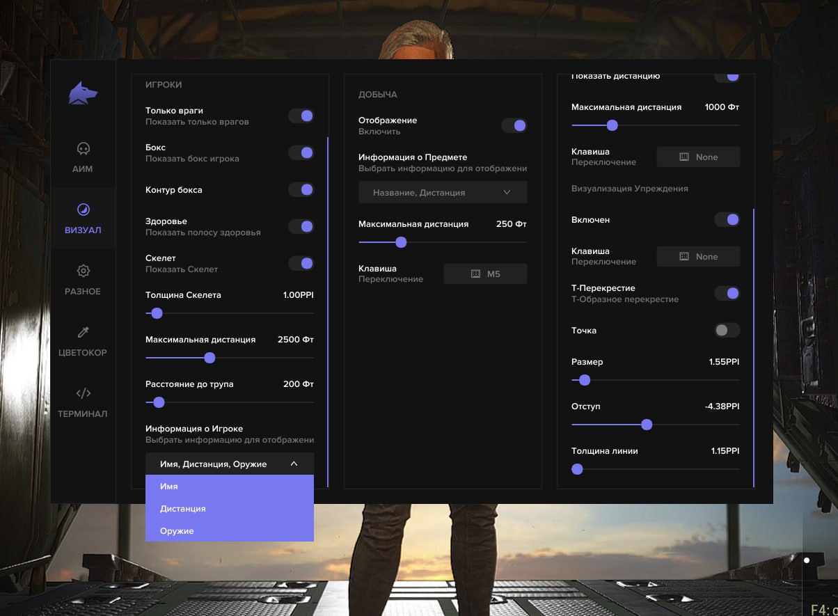The height and width of the screenshot is (616, 838).
Task: Select the ВИЗУАЛ sidebar icon
Action: click(83, 210)
